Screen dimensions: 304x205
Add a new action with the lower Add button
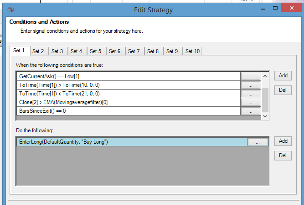pos(283,141)
